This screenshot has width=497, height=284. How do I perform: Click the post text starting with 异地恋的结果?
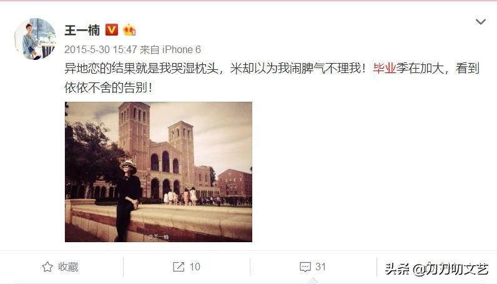point(272,77)
